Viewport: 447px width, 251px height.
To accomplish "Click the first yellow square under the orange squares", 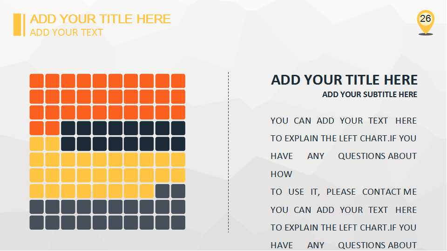I will [x=37, y=144].
